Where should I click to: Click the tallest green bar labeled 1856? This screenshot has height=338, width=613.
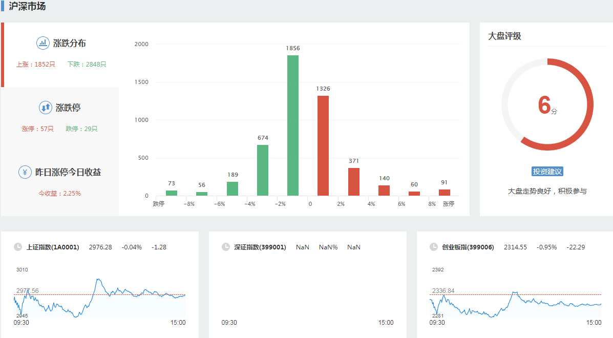(293, 125)
